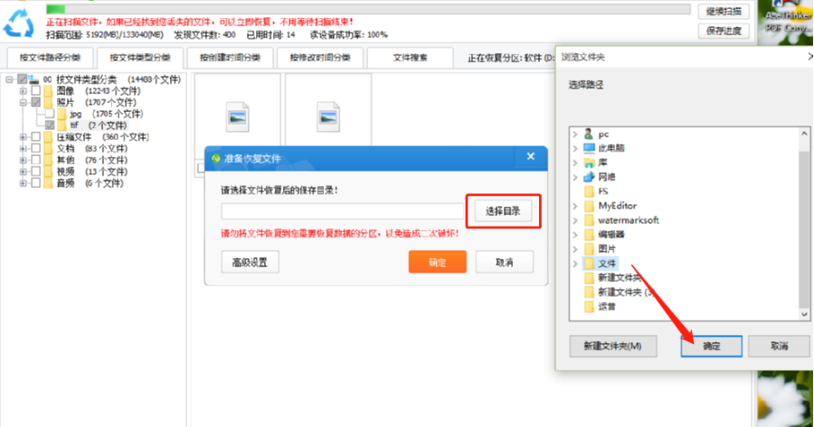Check the 视频 checkbox

pyautogui.click(x=36, y=172)
